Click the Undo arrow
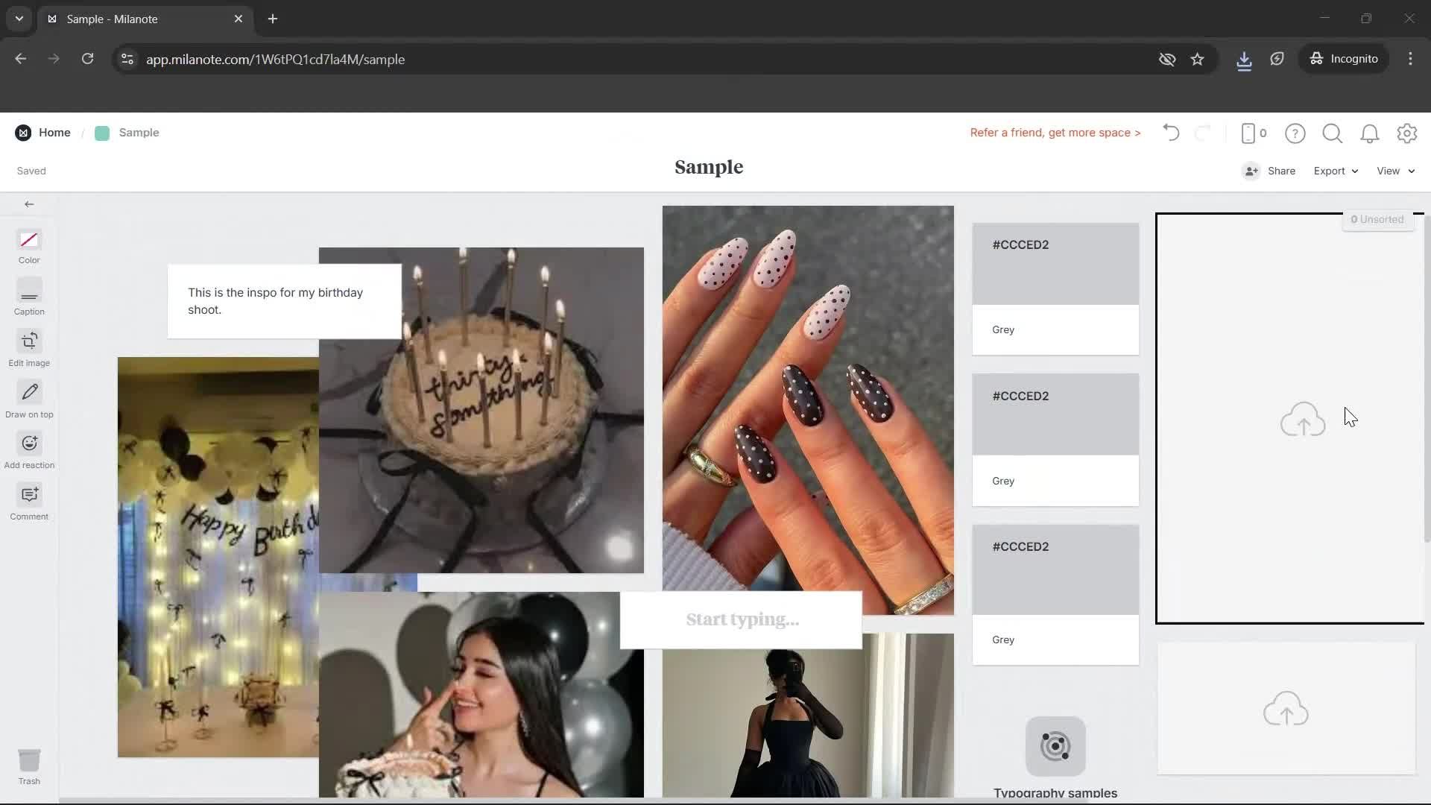The image size is (1431, 805). (x=1170, y=133)
